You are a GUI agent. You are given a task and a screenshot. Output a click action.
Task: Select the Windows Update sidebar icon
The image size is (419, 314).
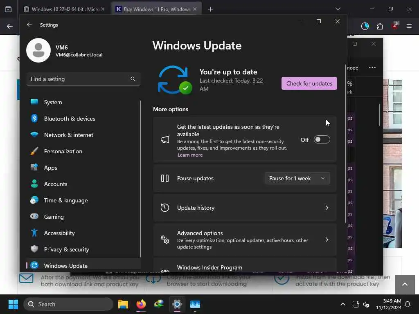click(x=34, y=265)
